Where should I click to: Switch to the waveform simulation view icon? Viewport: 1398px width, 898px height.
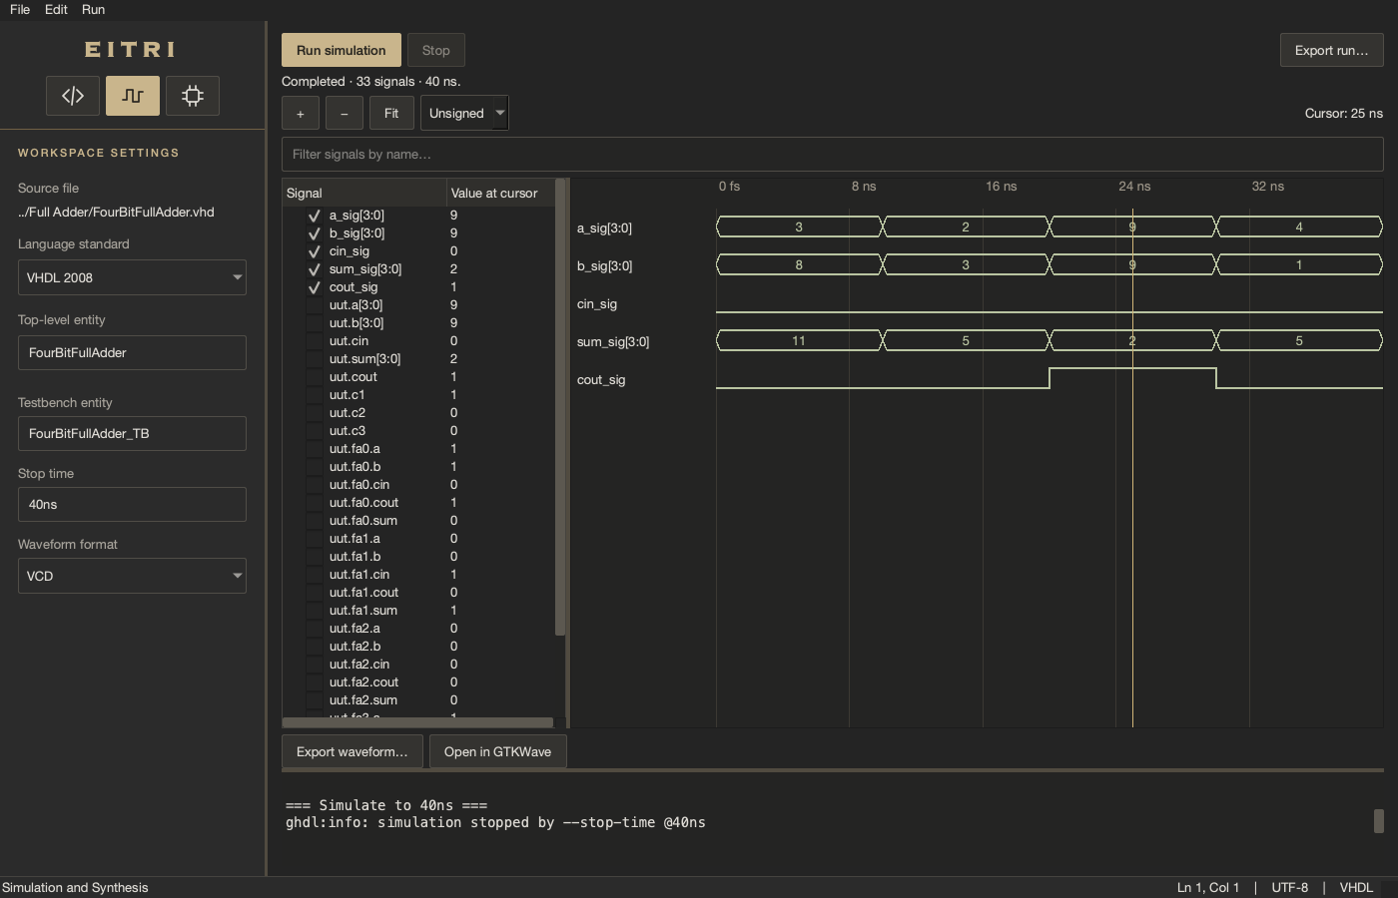click(133, 96)
